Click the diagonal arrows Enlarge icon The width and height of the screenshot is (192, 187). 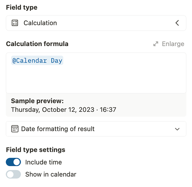[x=156, y=44]
